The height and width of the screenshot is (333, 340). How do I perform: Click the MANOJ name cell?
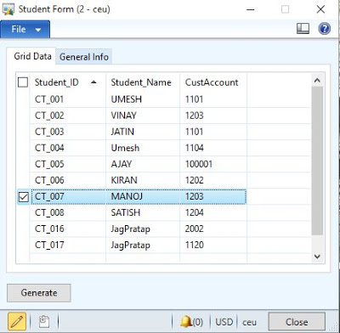(x=143, y=196)
